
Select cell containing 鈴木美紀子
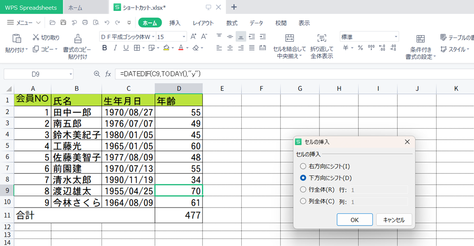tap(76, 134)
